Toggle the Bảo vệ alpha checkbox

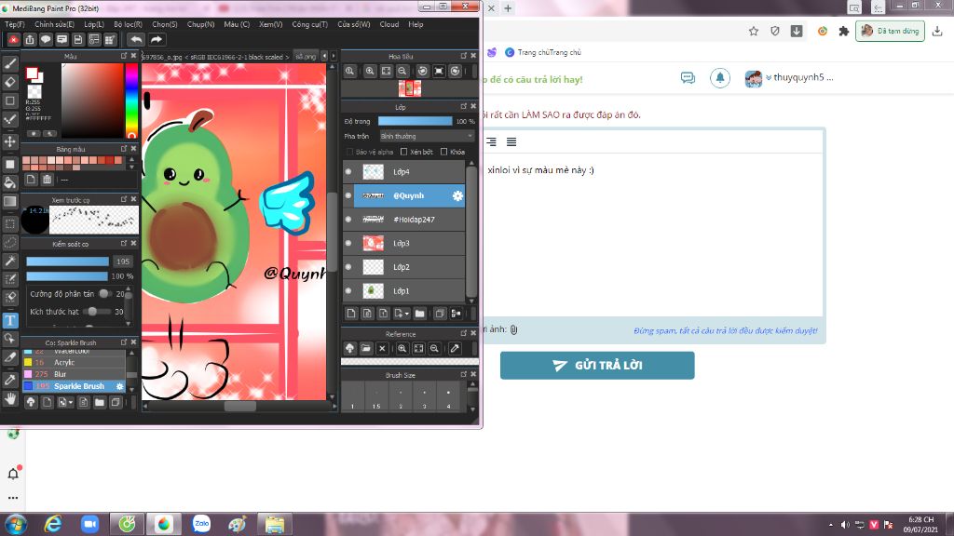[350, 152]
